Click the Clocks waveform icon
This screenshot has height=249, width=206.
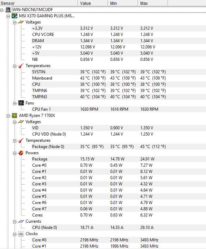(x=21, y=234)
